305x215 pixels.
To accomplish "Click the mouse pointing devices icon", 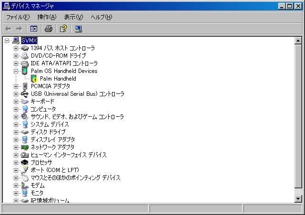I will point(25,178).
